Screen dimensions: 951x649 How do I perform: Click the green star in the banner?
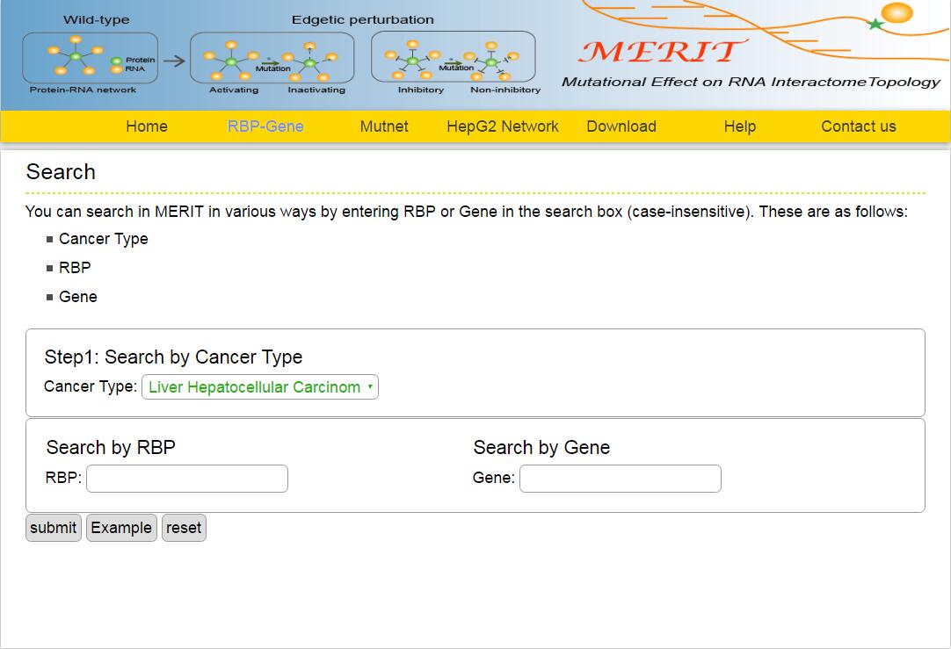coord(875,25)
